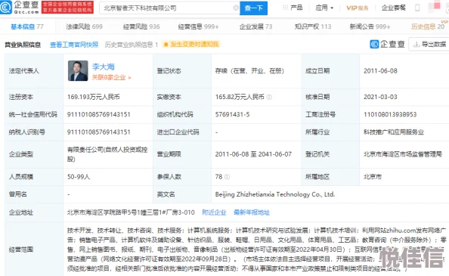Click the 查一下 search button
449x276 pixels.
(x=253, y=8)
